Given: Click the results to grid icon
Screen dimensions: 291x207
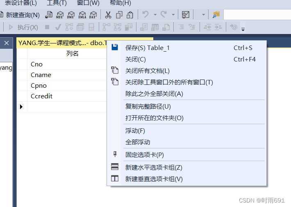Looking at the screenshot, I should coord(155,27).
